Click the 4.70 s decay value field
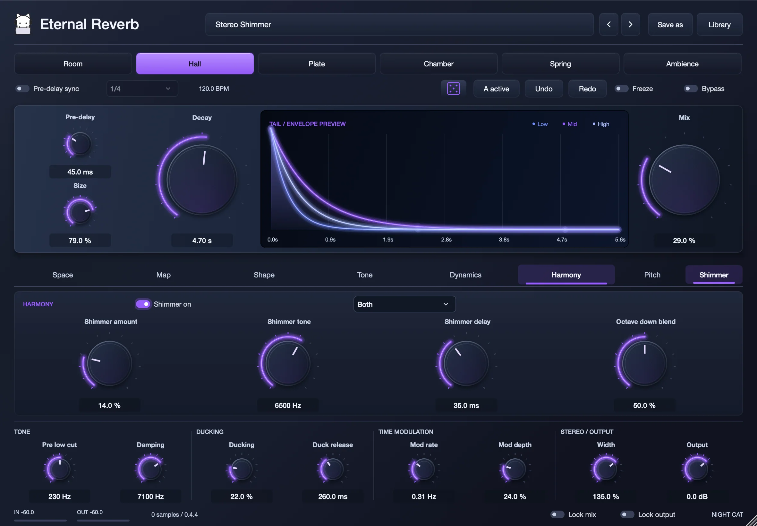Screen dimensions: 757x526 coord(202,241)
